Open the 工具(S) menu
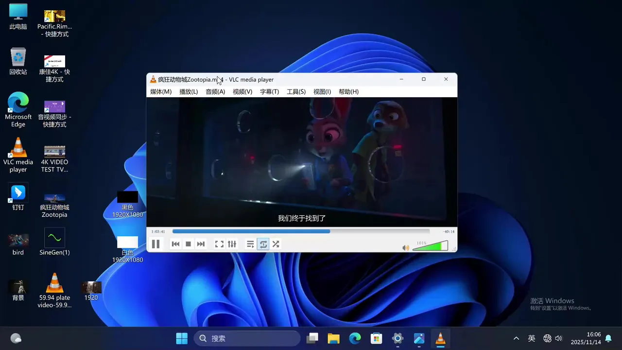Screen dimensions: 622x350 click(x=296, y=91)
